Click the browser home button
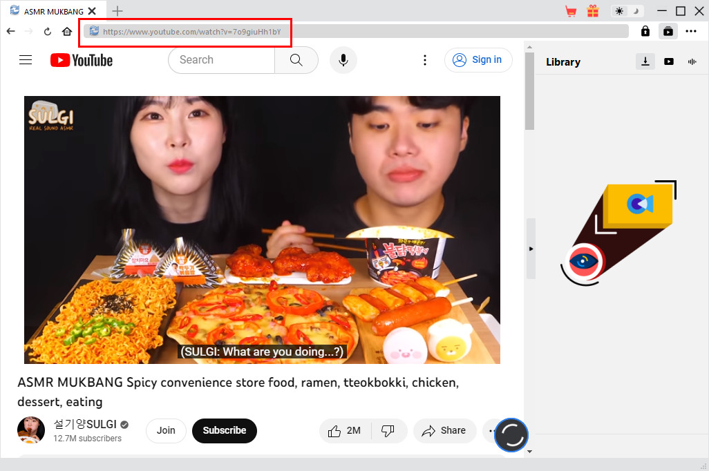The width and height of the screenshot is (709, 471). tap(67, 31)
